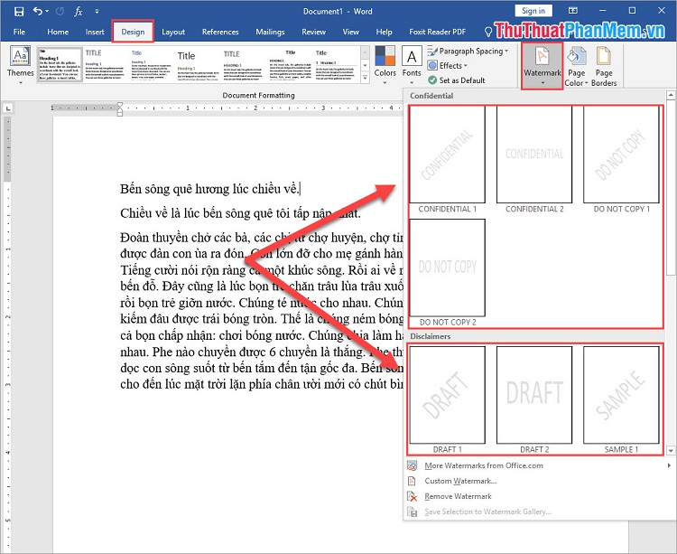Open Paragraph Spacing dropdown
The width and height of the screenshot is (677, 554).
[468, 51]
